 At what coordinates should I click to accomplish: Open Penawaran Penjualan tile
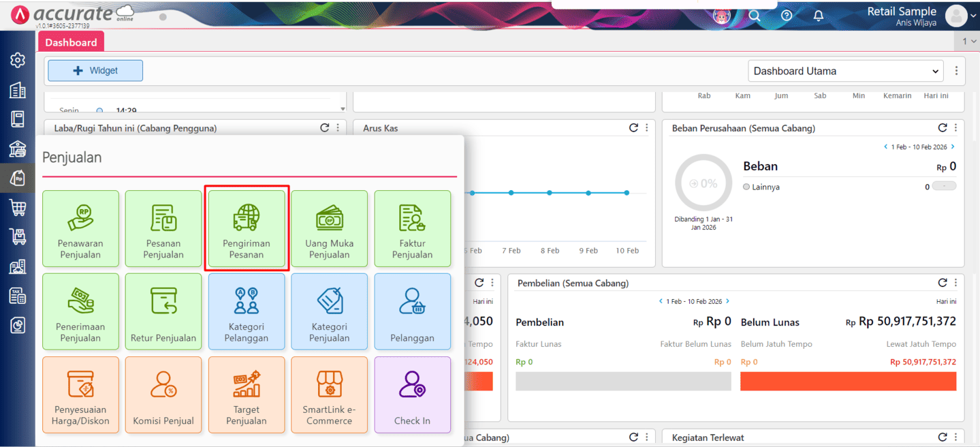pos(80,229)
